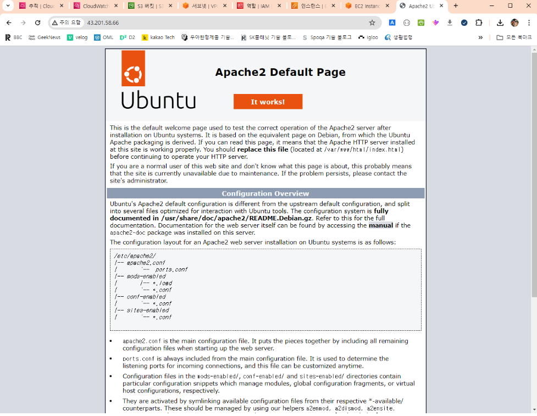Click the /etc/apache2/ line in config tree

135,256
